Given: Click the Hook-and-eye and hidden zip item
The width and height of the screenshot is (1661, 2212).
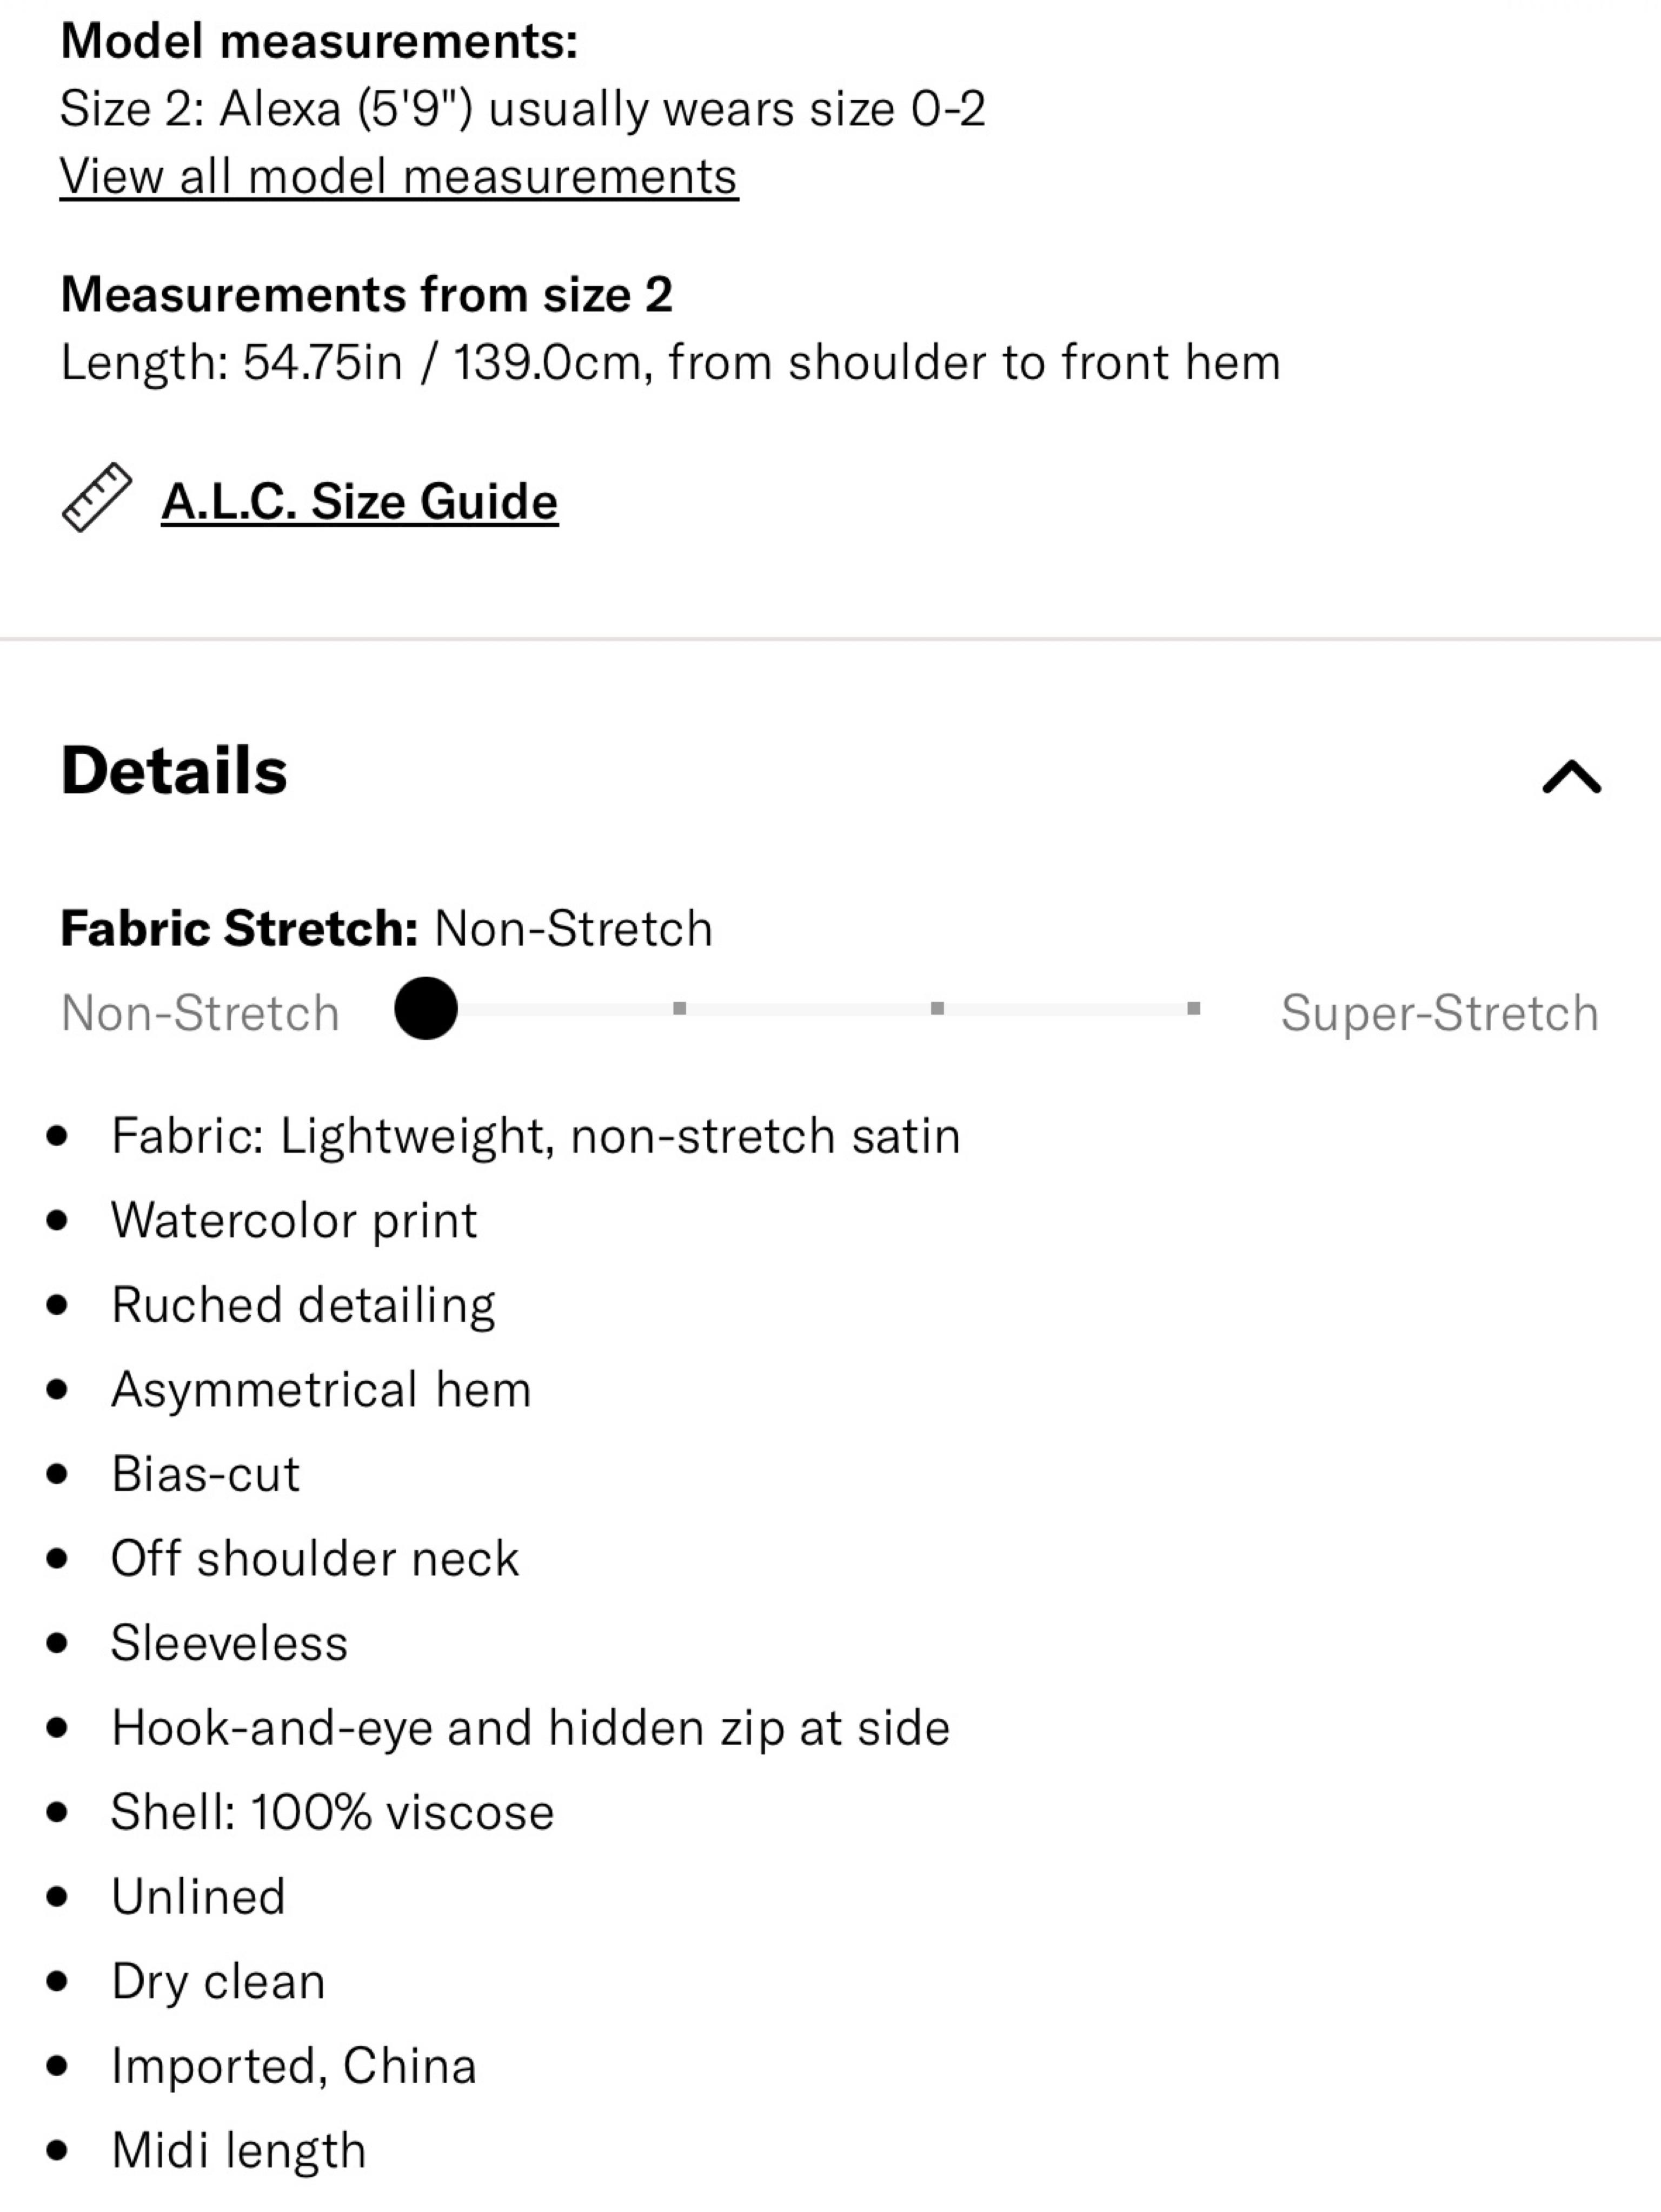Looking at the screenshot, I should [530, 1728].
